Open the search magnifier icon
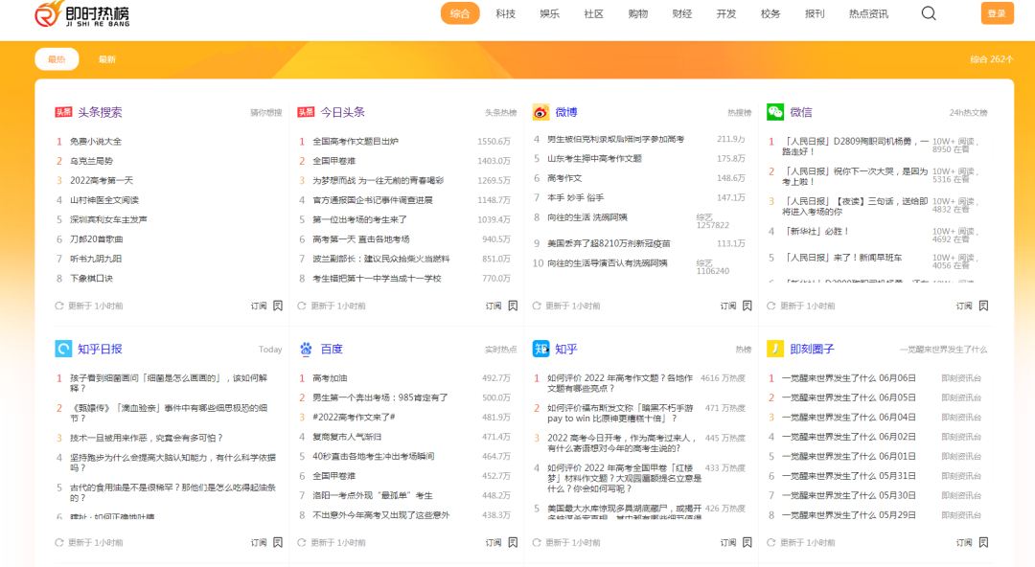The image size is (1035, 567). coord(929,13)
